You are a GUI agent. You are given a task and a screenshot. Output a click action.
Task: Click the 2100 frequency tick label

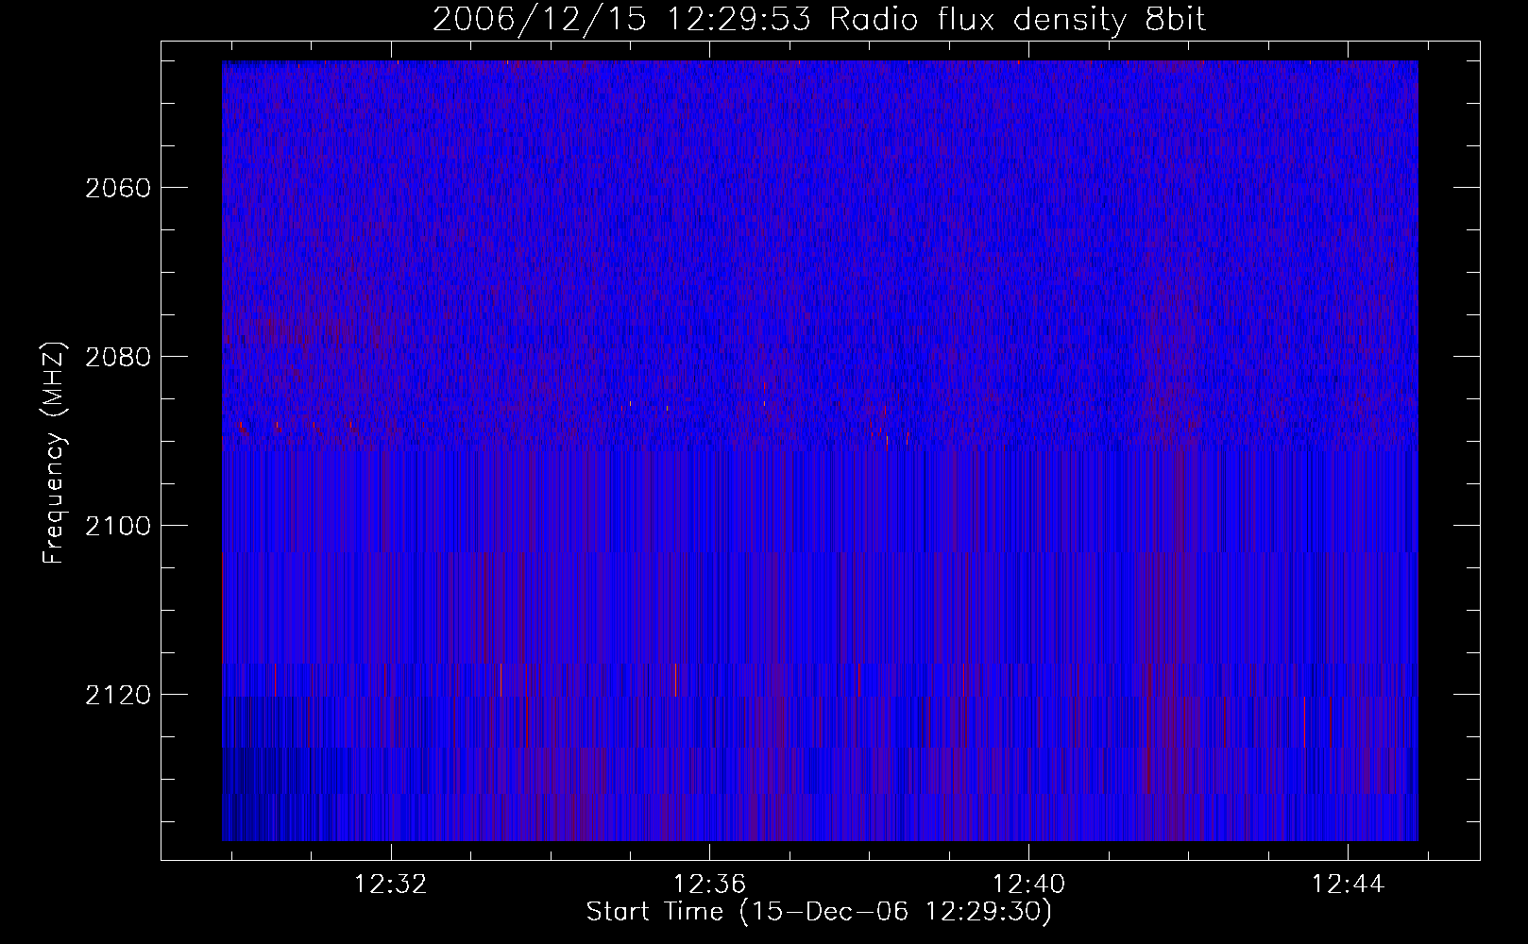[x=118, y=526]
